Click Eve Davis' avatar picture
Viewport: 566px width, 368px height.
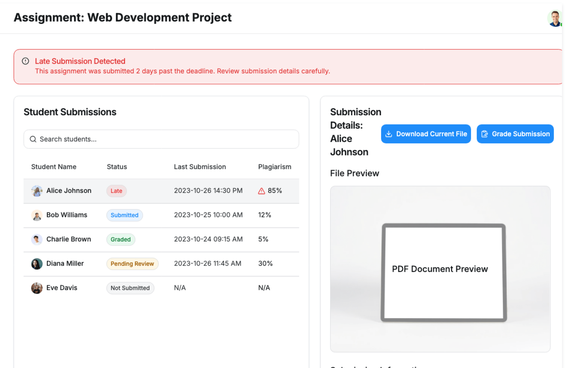[x=37, y=288]
